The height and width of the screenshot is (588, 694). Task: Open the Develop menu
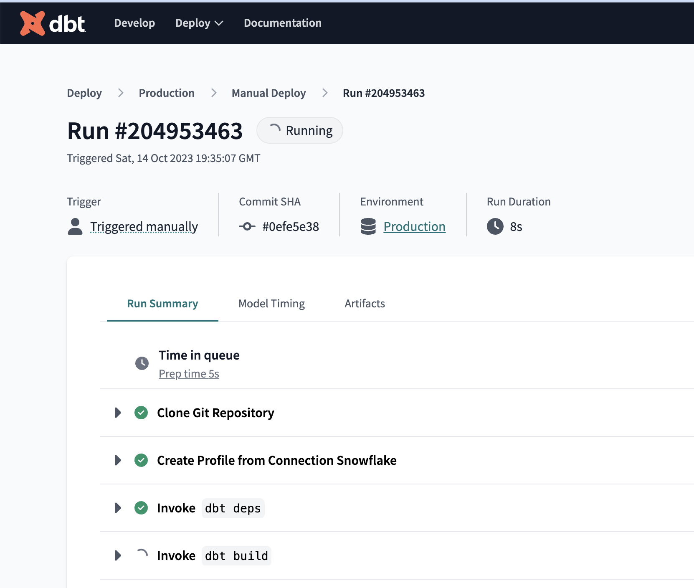[134, 23]
